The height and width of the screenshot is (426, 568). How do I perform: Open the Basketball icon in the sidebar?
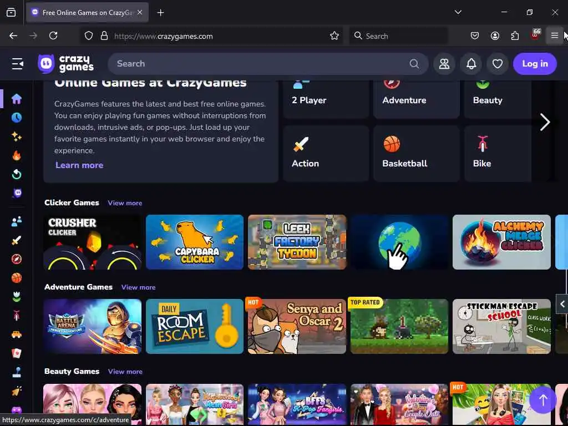coord(17,278)
